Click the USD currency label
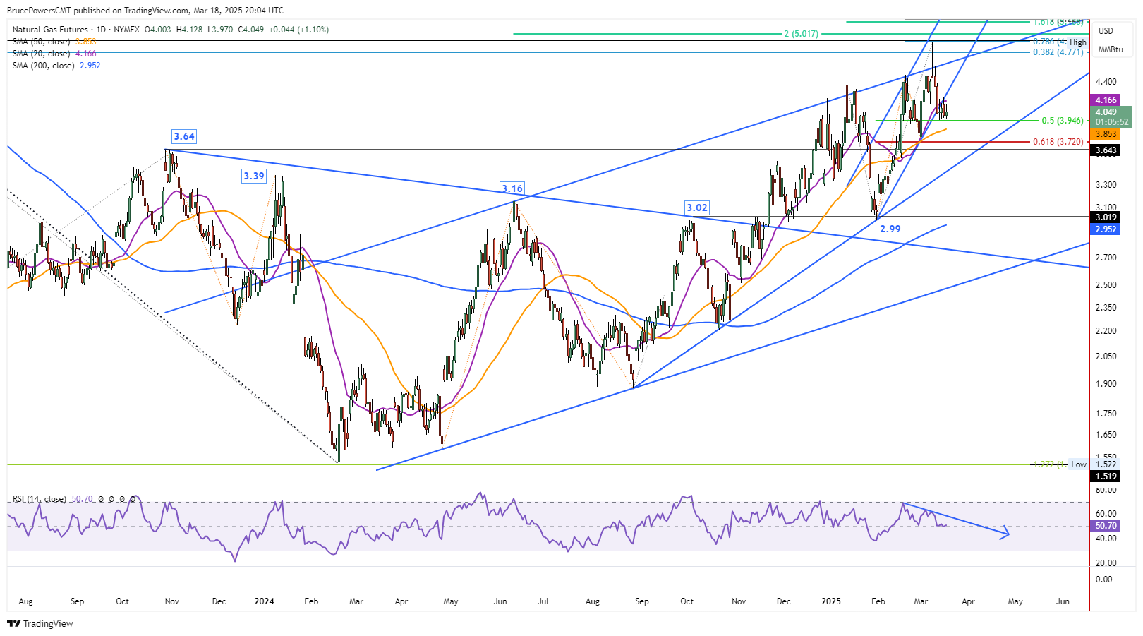 [1106, 31]
